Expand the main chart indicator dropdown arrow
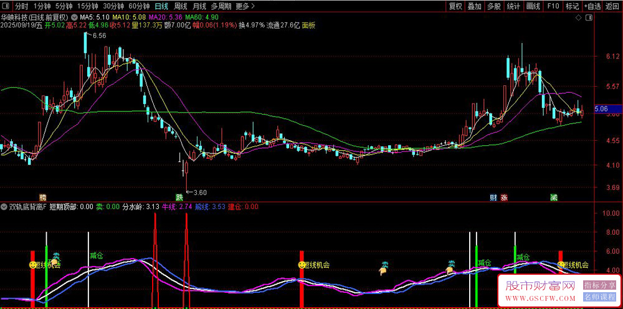The height and width of the screenshot is (309, 623). coord(75,17)
